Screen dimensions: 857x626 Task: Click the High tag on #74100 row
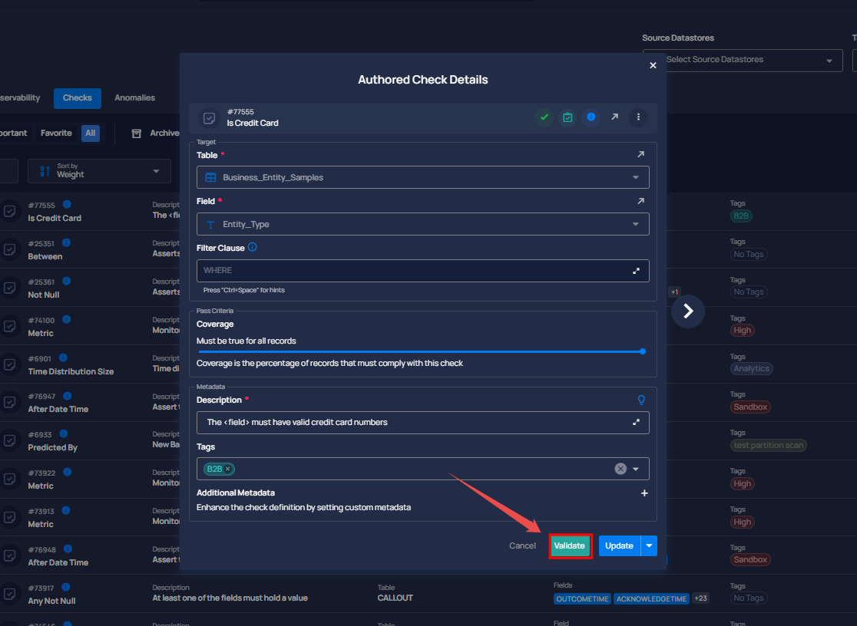(742, 331)
